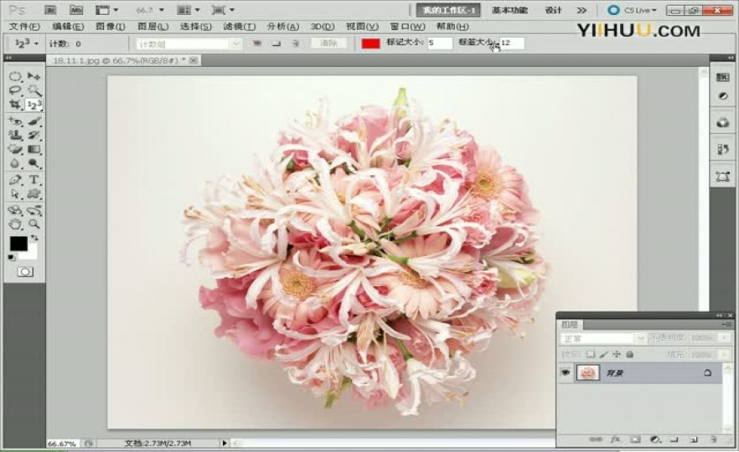Image resolution: width=739 pixels, height=452 pixels.
Task: Reset default foreground and background colors
Action: 12,258
